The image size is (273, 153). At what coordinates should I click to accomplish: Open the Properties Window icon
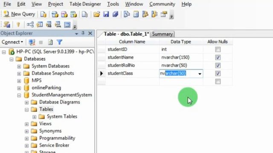[164, 14]
